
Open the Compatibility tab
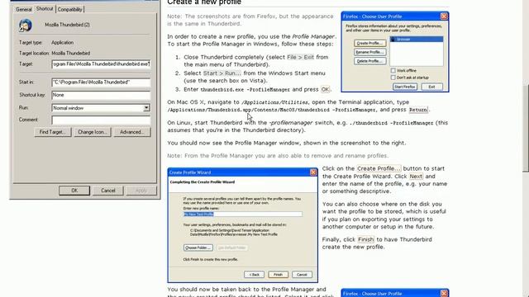coord(69,9)
